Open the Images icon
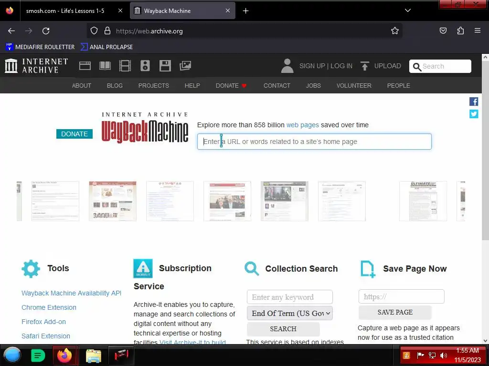The height and width of the screenshot is (366, 489). [x=185, y=66]
